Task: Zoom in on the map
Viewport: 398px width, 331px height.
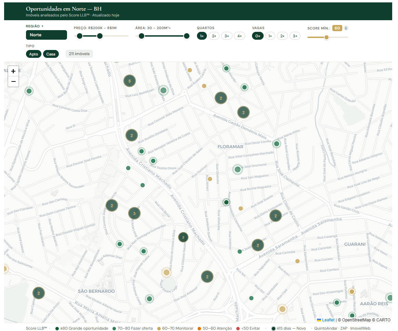Action: pos(13,71)
